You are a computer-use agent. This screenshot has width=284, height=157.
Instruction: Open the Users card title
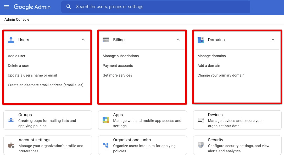click(x=24, y=40)
